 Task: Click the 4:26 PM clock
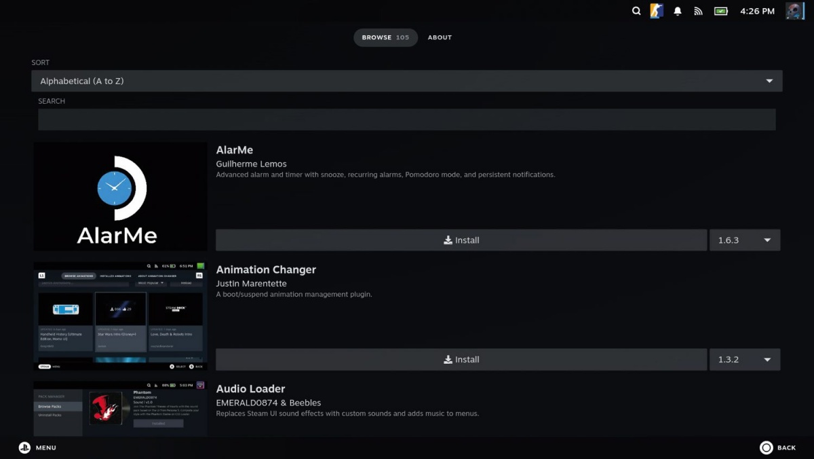[758, 11]
